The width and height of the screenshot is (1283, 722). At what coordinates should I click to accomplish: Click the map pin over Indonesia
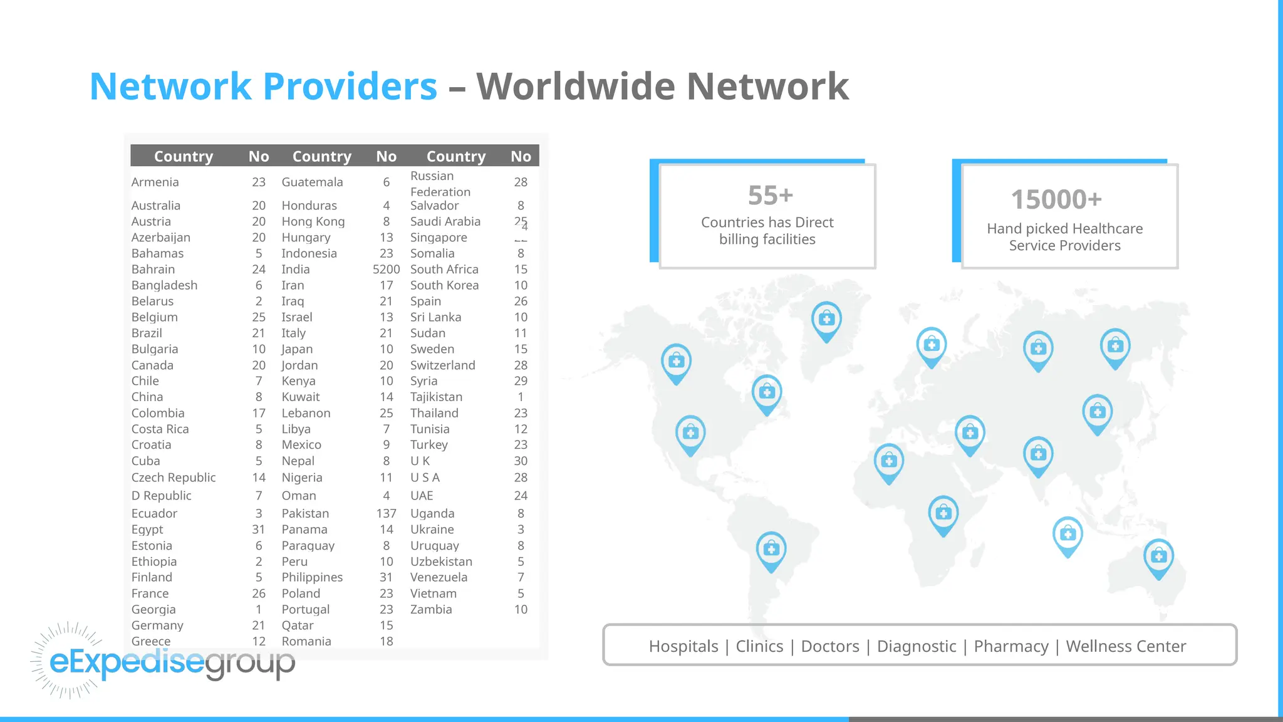click(1067, 535)
